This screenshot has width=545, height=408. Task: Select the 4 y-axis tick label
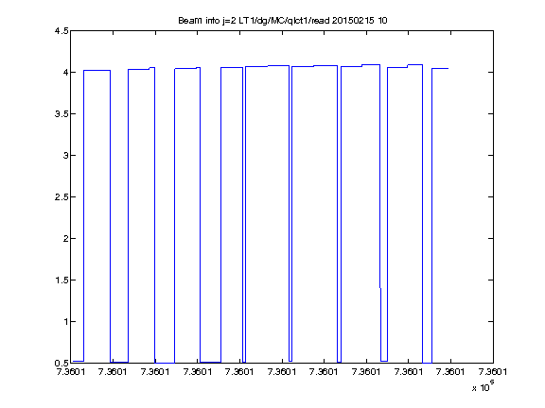65,72
